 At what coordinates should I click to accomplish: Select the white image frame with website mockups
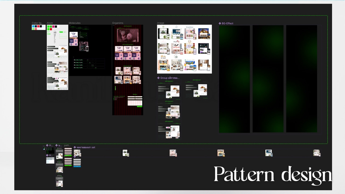tap(184, 49)
